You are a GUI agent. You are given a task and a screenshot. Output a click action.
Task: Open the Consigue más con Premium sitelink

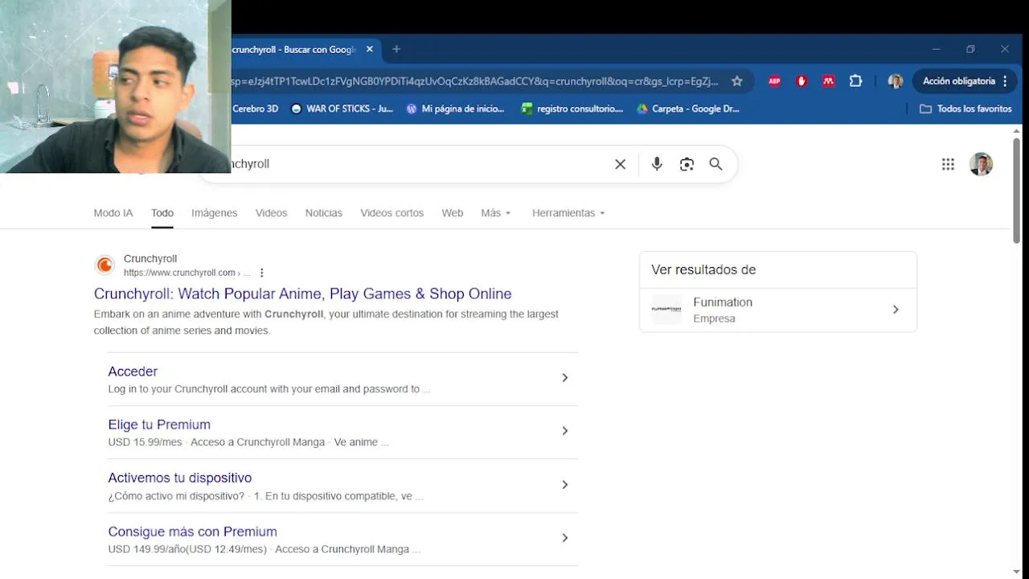click(x=193, y=532)
